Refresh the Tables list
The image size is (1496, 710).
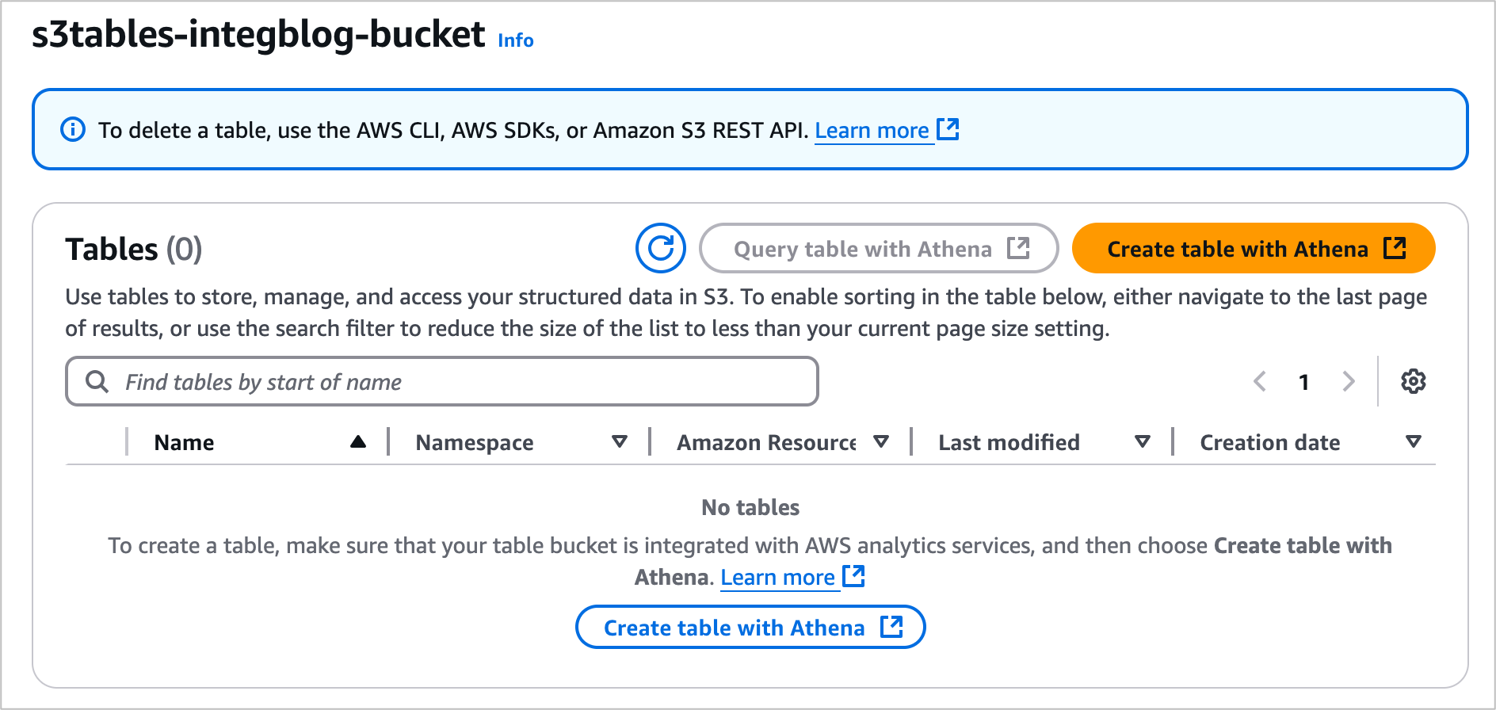[660, 248]
